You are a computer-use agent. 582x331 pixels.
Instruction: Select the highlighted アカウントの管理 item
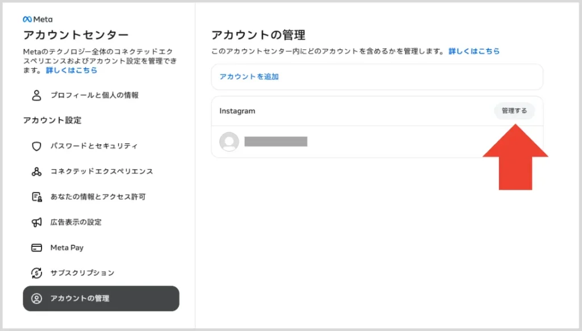[x=101, y=299]
